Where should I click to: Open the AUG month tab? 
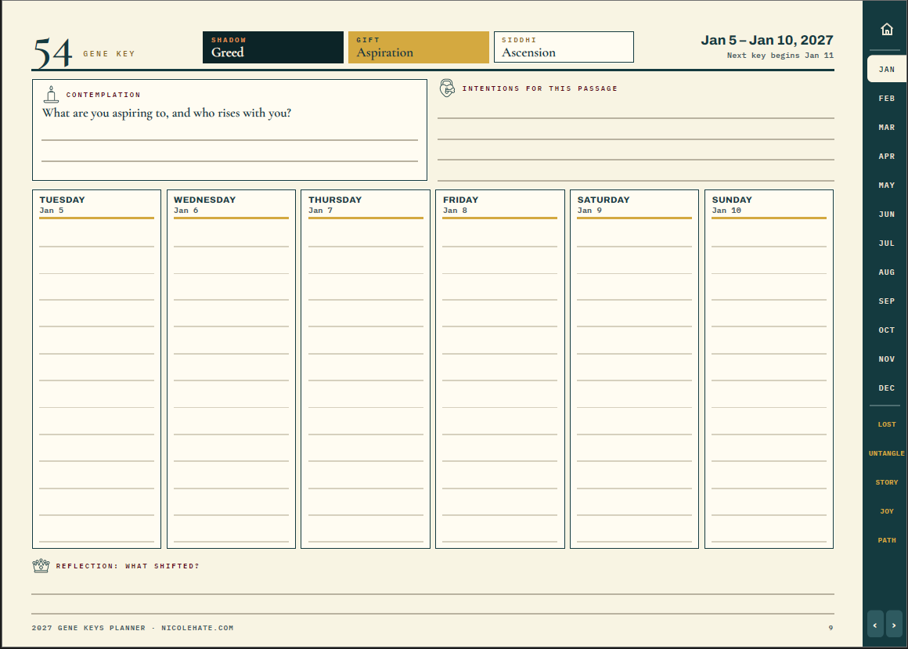tap(887, 272)
